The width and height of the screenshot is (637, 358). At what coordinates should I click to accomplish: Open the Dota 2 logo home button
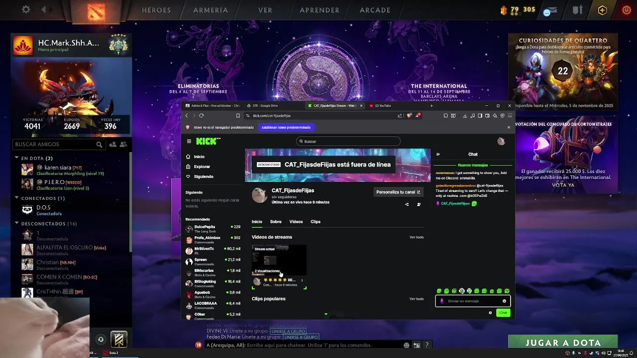pos(96,11)
